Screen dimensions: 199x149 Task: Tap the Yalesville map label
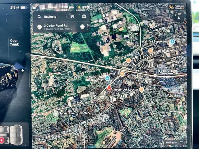pyautogui.click(x=155, y=89)
